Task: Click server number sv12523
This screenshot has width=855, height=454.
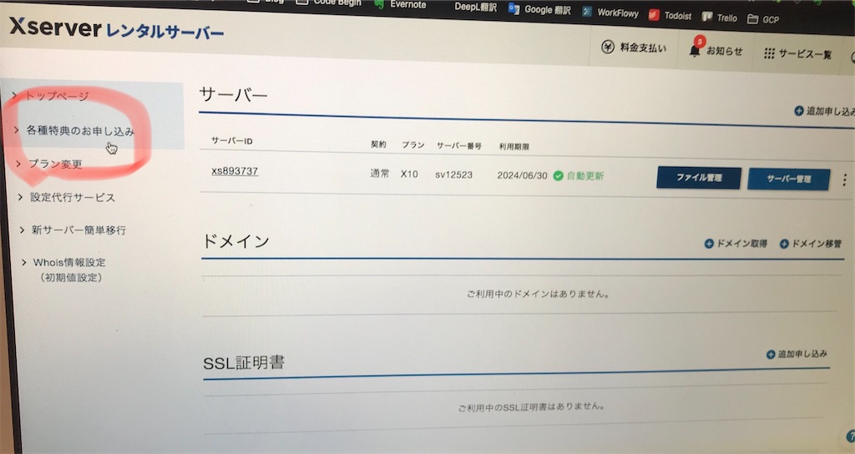Action: tap(453, 175)
